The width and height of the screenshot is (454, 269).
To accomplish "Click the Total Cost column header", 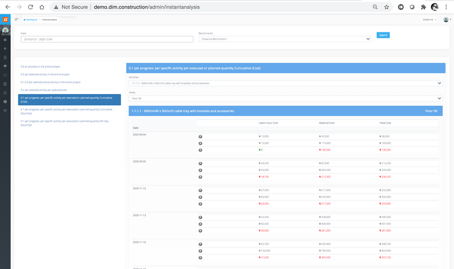I will point(385,123).
